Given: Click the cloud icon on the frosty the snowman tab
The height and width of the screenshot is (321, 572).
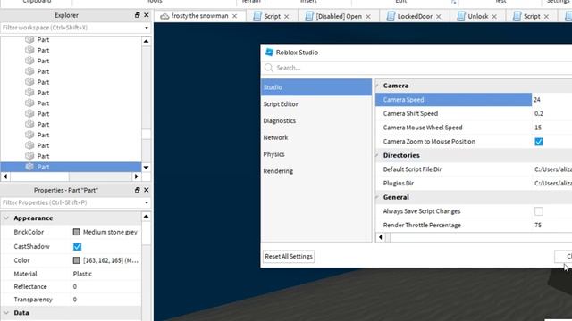Looking at the screenshot, I should tap(164, 16).
